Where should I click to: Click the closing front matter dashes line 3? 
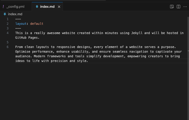pyautogui.click(x=18, y=28)
